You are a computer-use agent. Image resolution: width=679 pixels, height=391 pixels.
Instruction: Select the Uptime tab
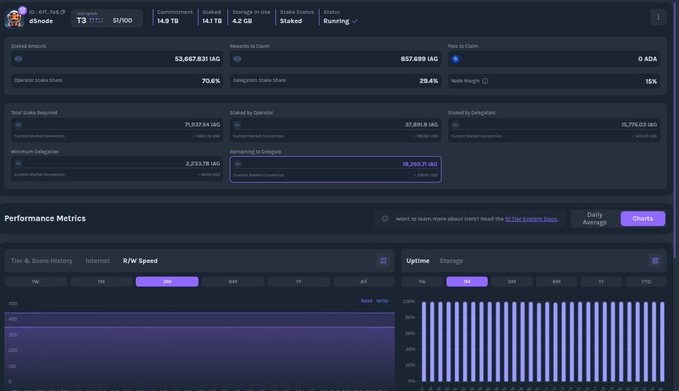pos(418,261)
